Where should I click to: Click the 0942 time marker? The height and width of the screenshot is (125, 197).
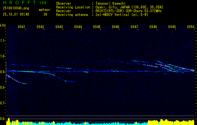tap(40, 27)
